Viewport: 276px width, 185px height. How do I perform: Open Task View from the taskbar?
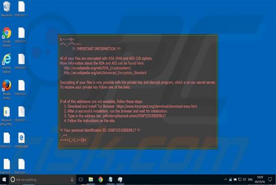click(81, 180)
